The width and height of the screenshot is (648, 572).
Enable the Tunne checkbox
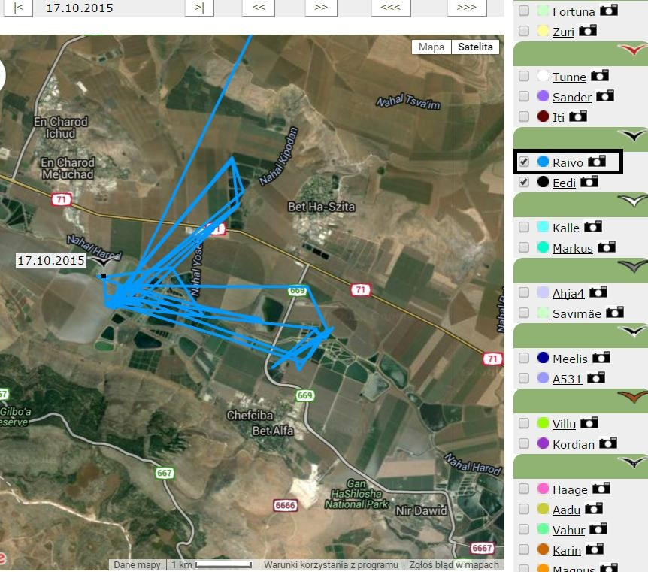[524, 76]
